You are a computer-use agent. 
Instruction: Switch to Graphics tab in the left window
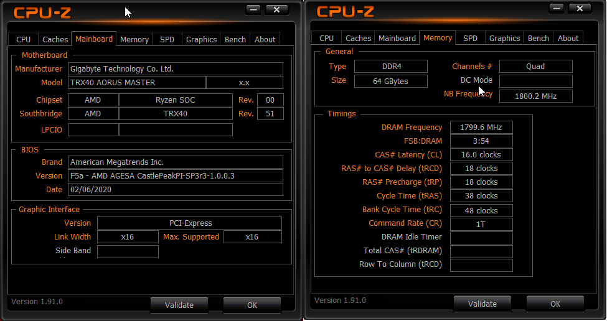pos(201,39)
